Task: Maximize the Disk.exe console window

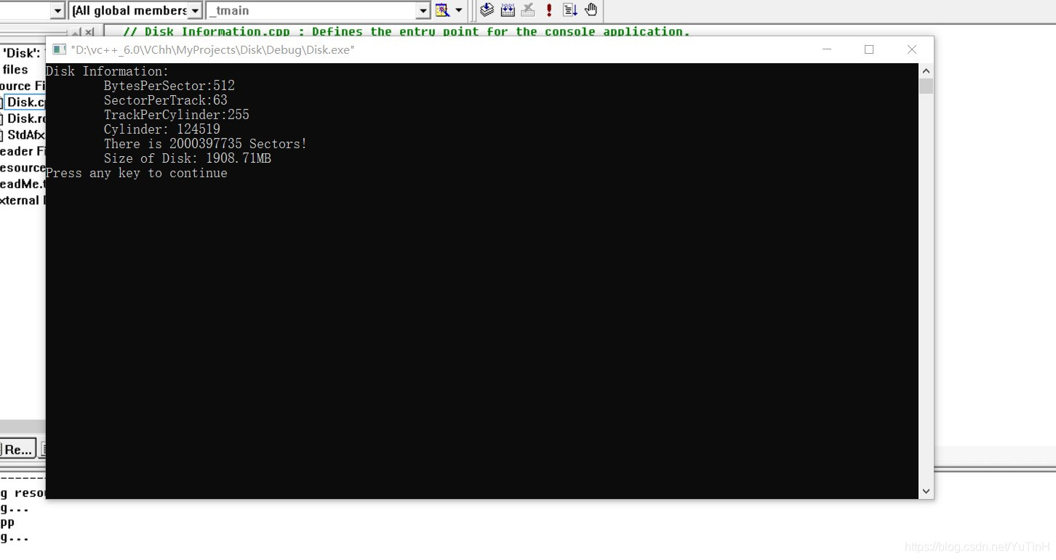Action: tap(869, 49)
